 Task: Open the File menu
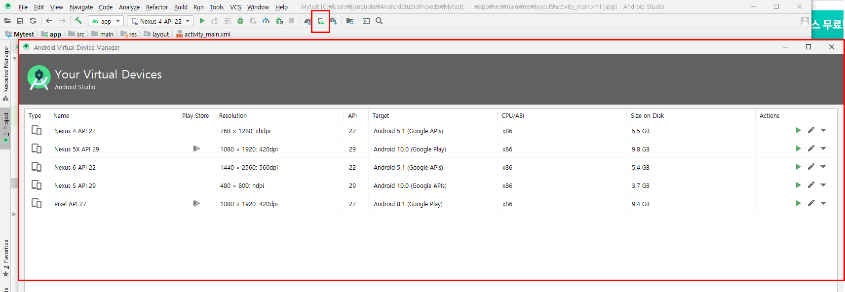pos(23,7)
